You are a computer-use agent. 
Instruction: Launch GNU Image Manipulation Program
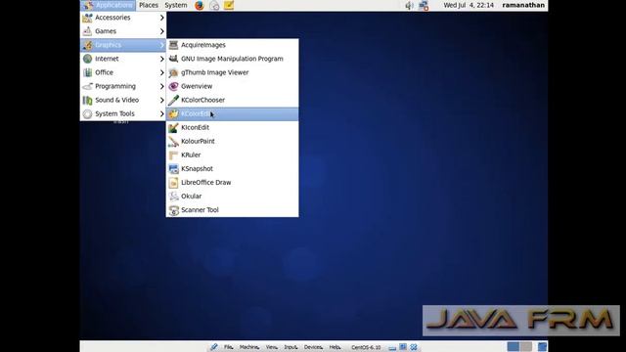coord(232,59)
